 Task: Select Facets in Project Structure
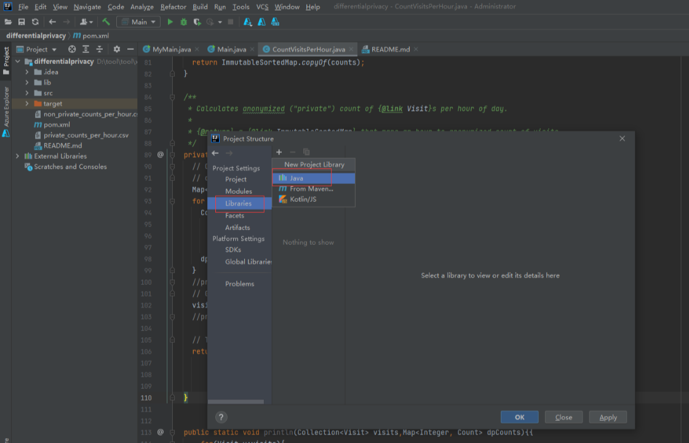(x=234, y=215)
